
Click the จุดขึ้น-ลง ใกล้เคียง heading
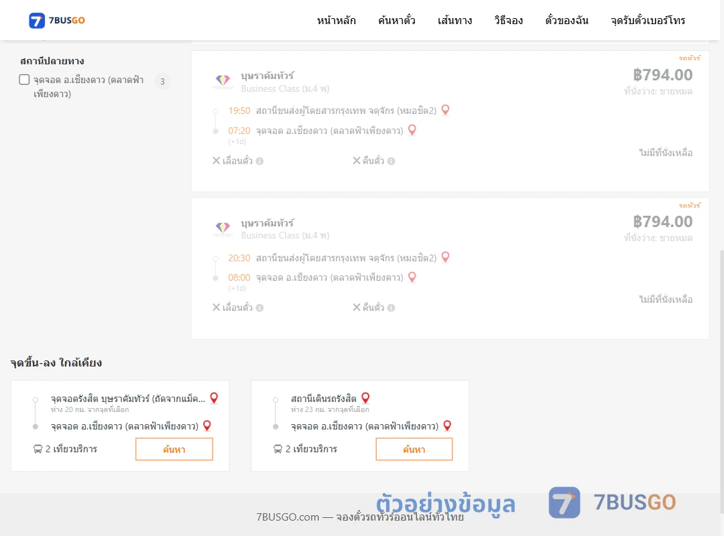(56, 363)
